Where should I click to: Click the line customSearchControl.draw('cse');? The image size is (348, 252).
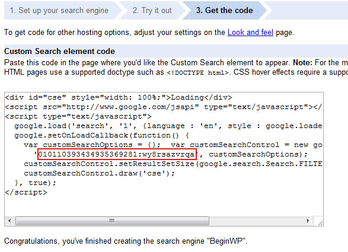point(100,173)
